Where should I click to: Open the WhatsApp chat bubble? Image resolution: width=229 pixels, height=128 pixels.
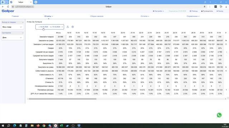coord(219,115)
